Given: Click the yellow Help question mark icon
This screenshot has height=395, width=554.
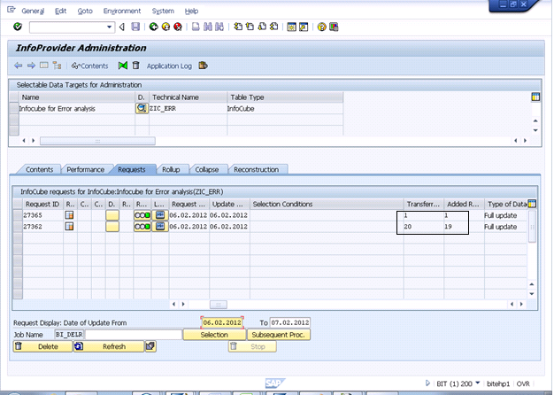Looking at the screenshot, I should click(321, 27).
